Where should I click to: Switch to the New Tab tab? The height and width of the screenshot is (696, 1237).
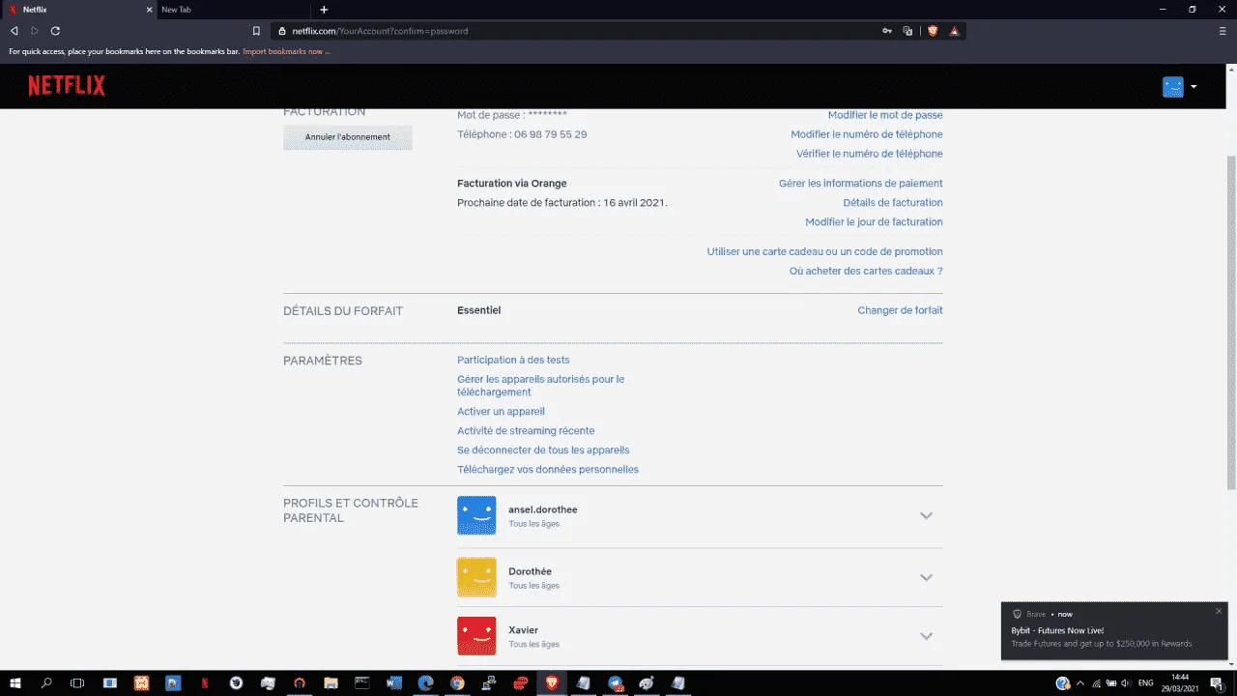[232, 10]
